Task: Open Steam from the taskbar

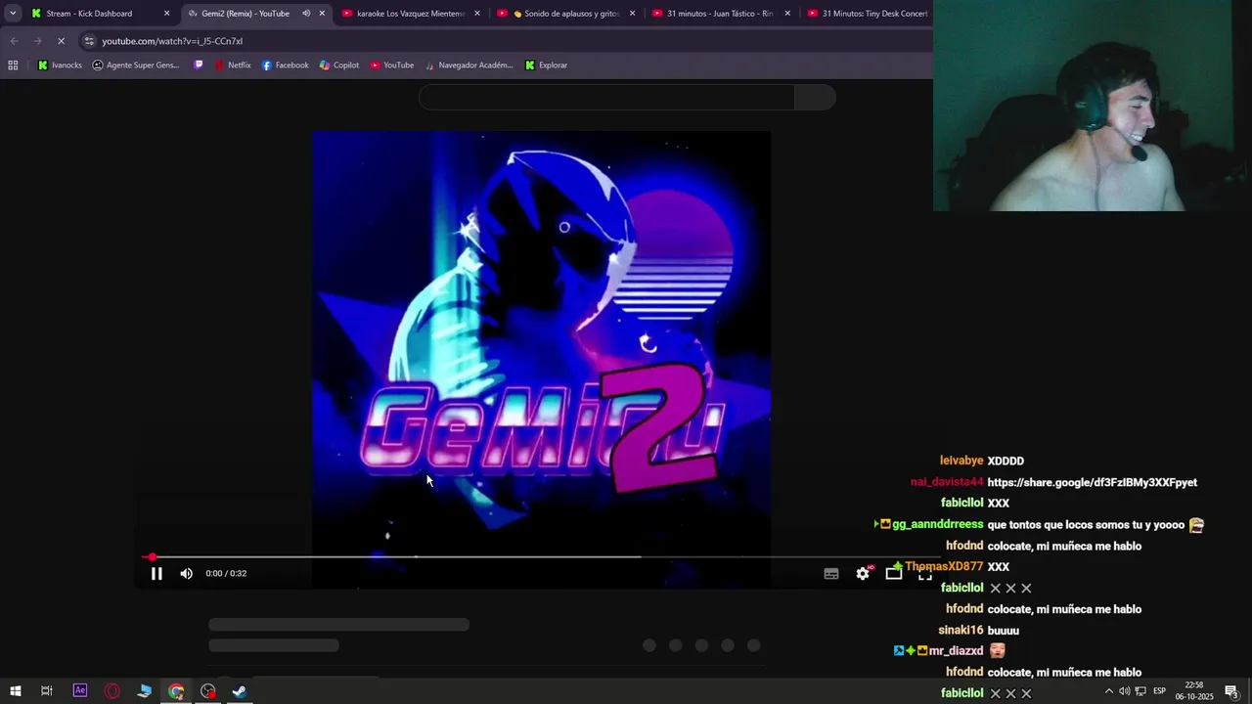Action: [240, 691]
